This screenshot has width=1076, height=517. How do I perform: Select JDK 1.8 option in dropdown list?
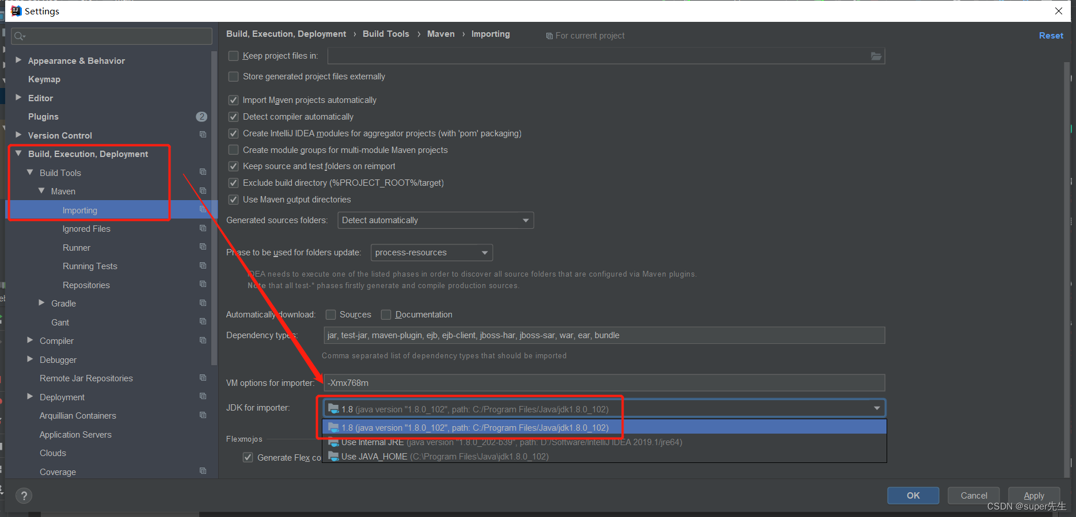[604, 427]
